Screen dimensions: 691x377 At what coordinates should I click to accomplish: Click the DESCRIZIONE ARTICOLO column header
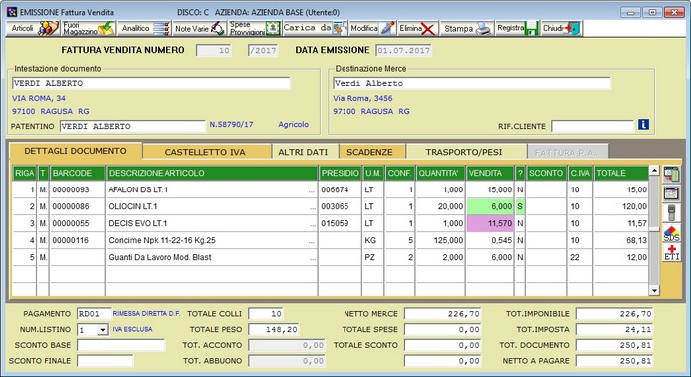click(x=212, y=173)
